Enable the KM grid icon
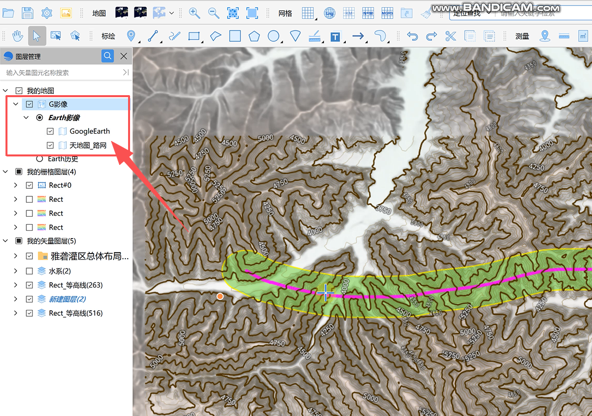592x416 pixels. click(349, 13)
